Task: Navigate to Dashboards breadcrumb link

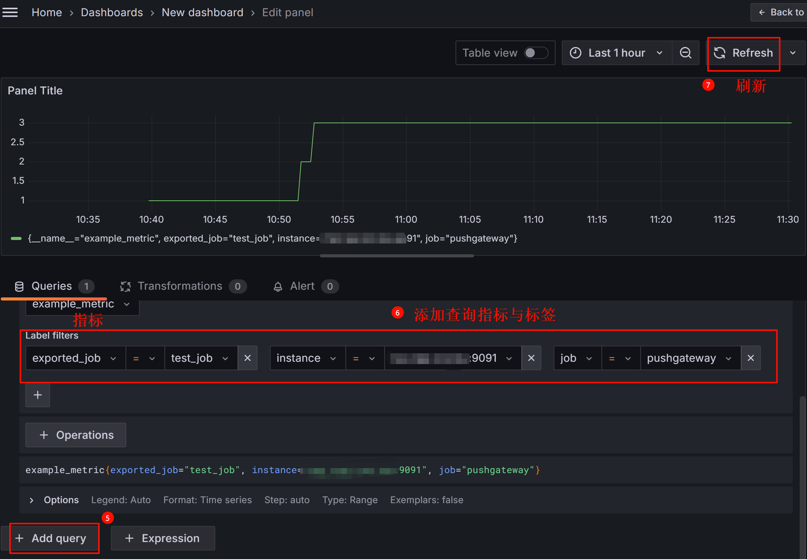Action: [112, 12]
